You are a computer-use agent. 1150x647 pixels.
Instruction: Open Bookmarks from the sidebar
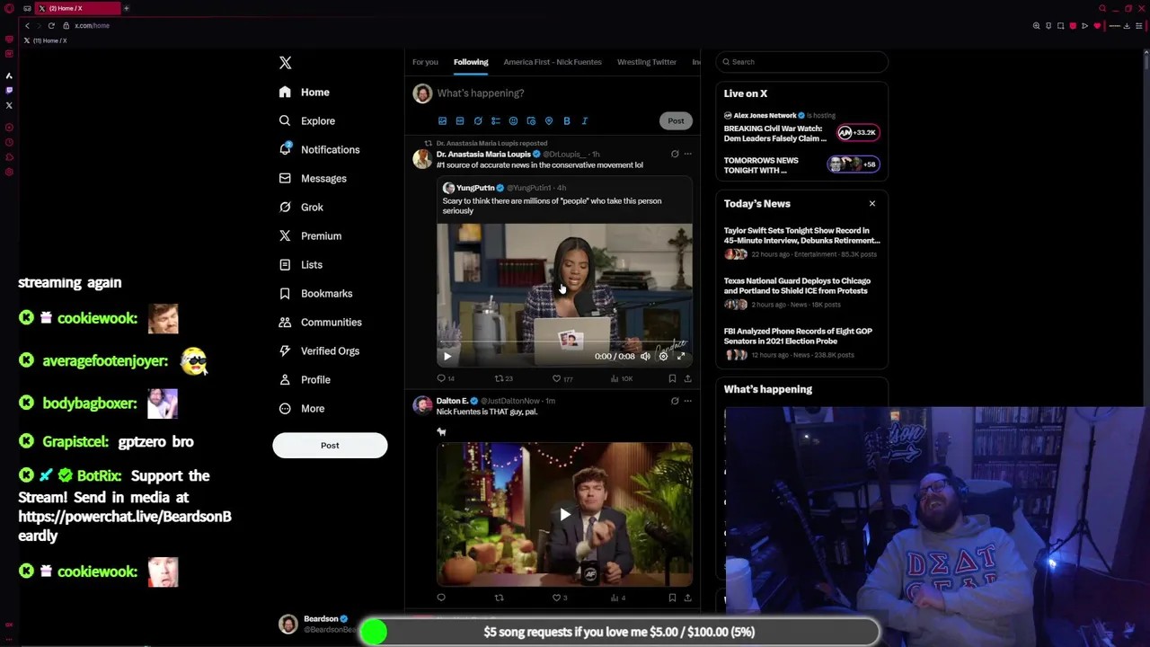point(315,294)
